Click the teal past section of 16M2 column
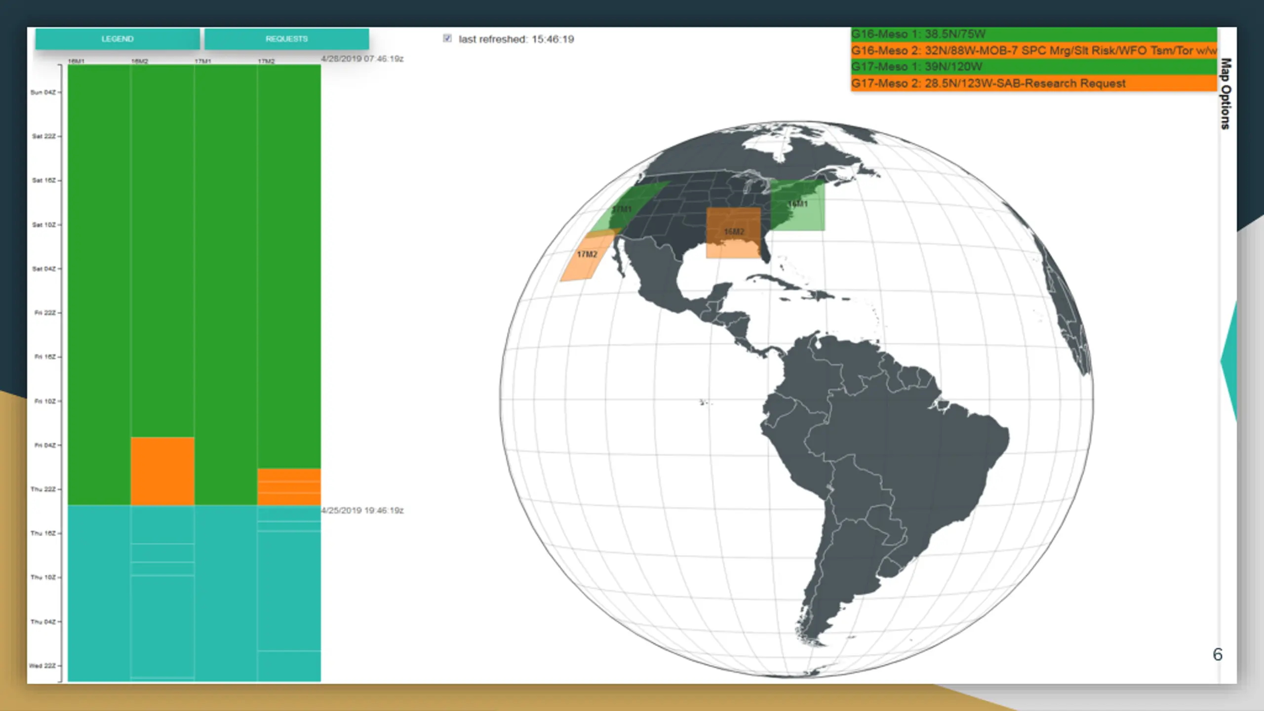 (x=162, y=593)
